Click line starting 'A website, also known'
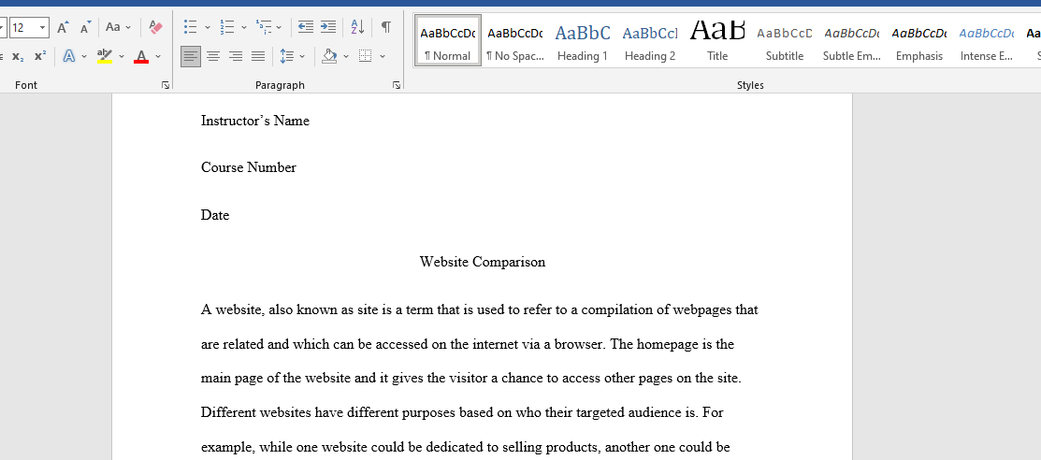This screenshot has height=460, width=1041. [x=479, y=310]
